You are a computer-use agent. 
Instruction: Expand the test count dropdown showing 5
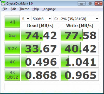(25, 19)
